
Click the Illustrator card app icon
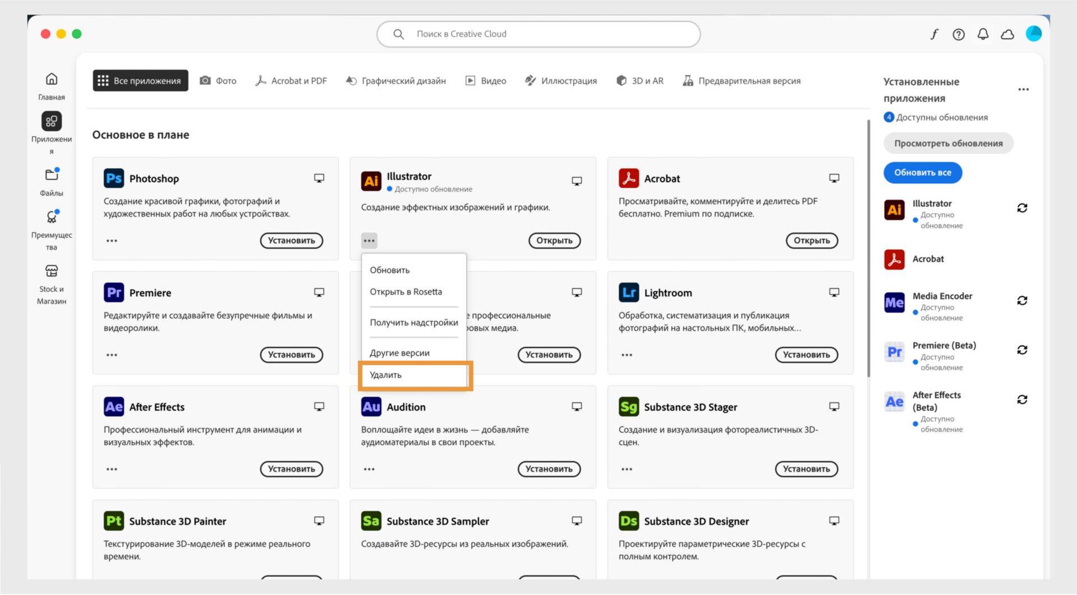tap(371, 181)
